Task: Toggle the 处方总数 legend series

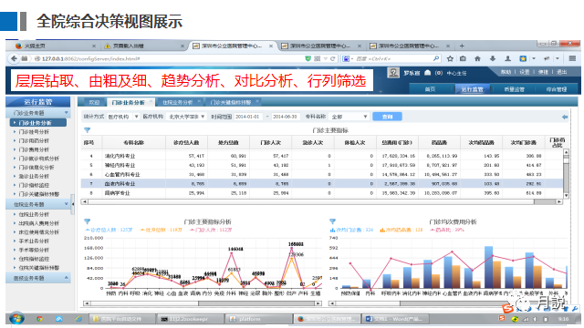Action: pyautogui.click(x=161, y=230)
